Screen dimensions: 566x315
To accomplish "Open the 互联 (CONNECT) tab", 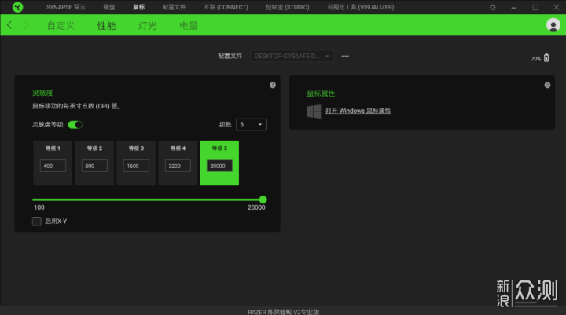I will [226, 7].
